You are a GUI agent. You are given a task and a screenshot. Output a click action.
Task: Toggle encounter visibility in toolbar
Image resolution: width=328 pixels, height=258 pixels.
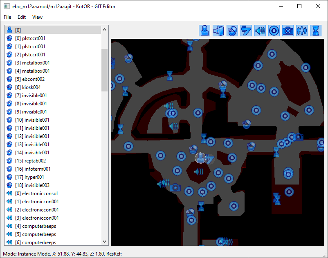click(x=302, y=31)
